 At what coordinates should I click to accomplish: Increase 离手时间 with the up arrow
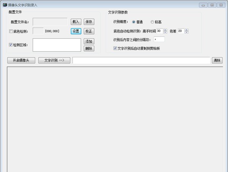165,30
